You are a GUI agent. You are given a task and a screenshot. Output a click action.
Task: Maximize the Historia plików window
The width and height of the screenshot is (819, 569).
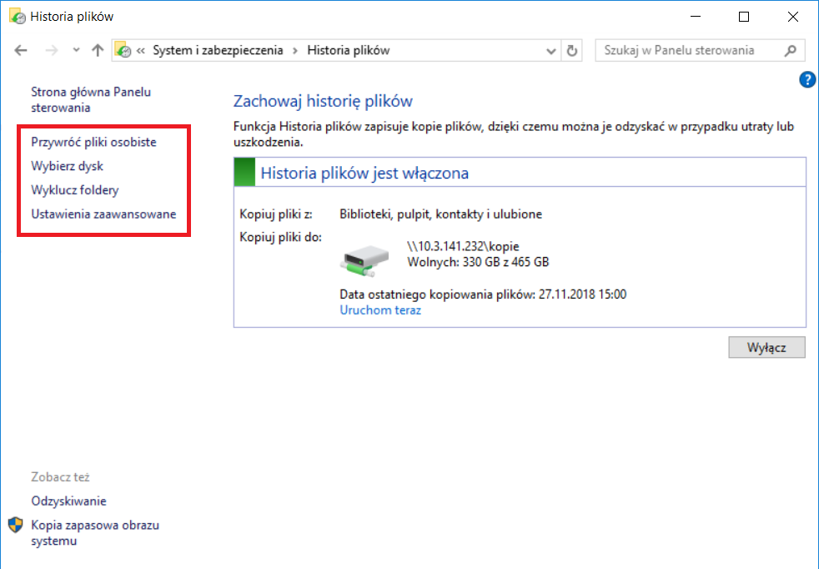pyautogui.click(x=744, y=17)
